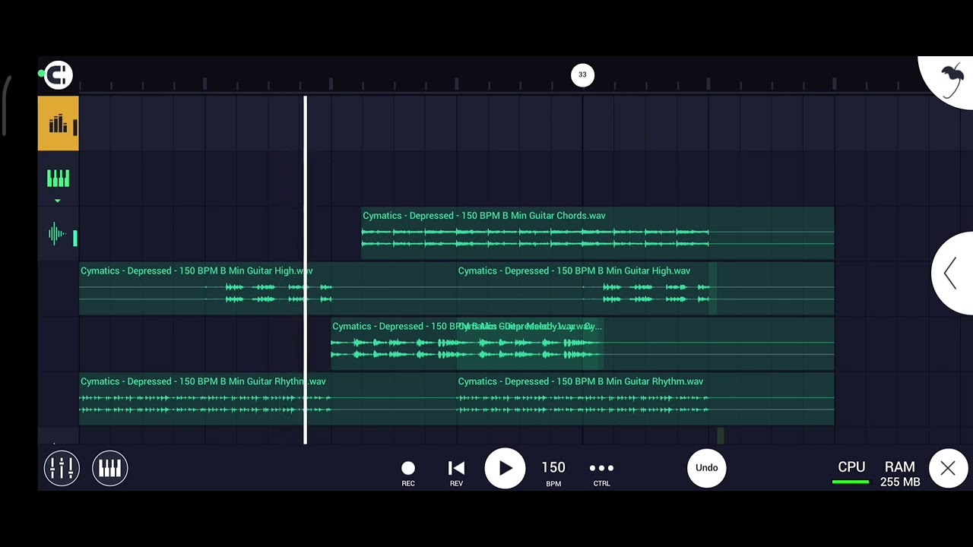
Task: Start recording with REC button
Action: click(x=408, y=473)
